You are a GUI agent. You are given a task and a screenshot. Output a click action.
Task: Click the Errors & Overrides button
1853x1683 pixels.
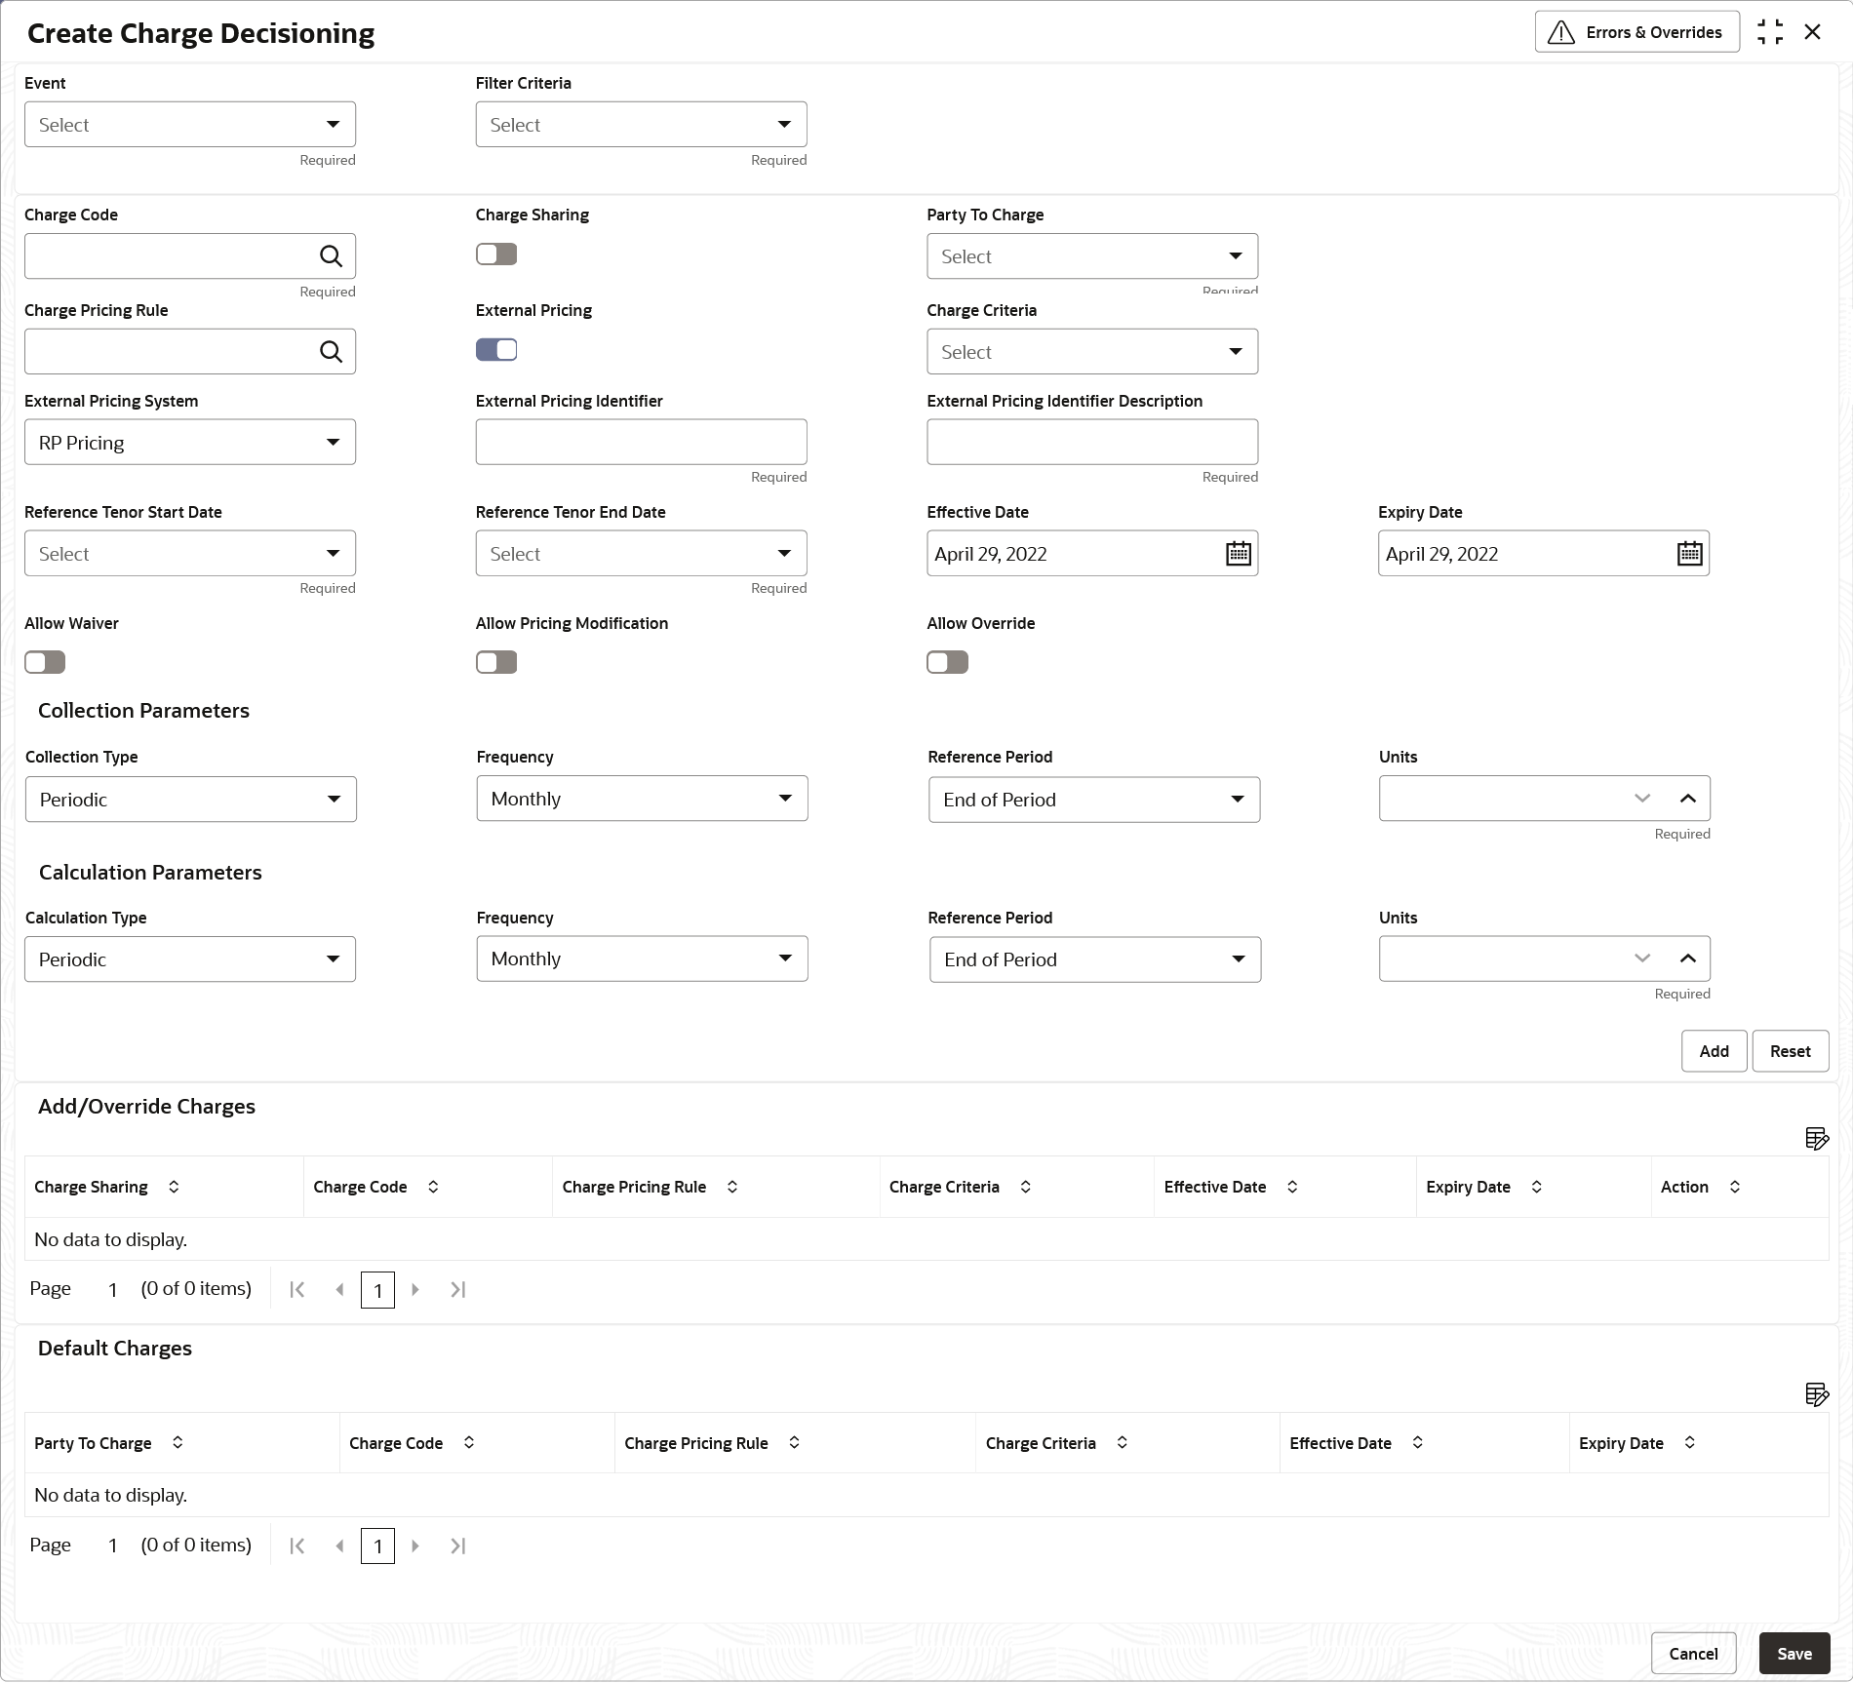coord(1636,32)
